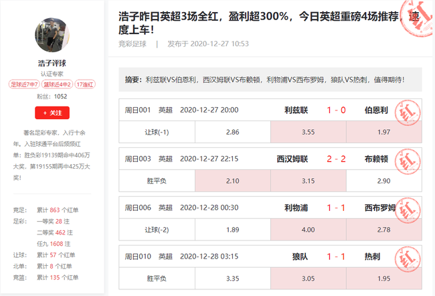Click 让球(-1) handicap cell
This screenshot has height=296, width=435.
point(157,132)
